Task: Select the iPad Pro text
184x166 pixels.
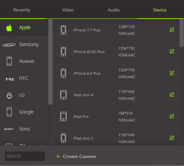Action: [81, 117]
